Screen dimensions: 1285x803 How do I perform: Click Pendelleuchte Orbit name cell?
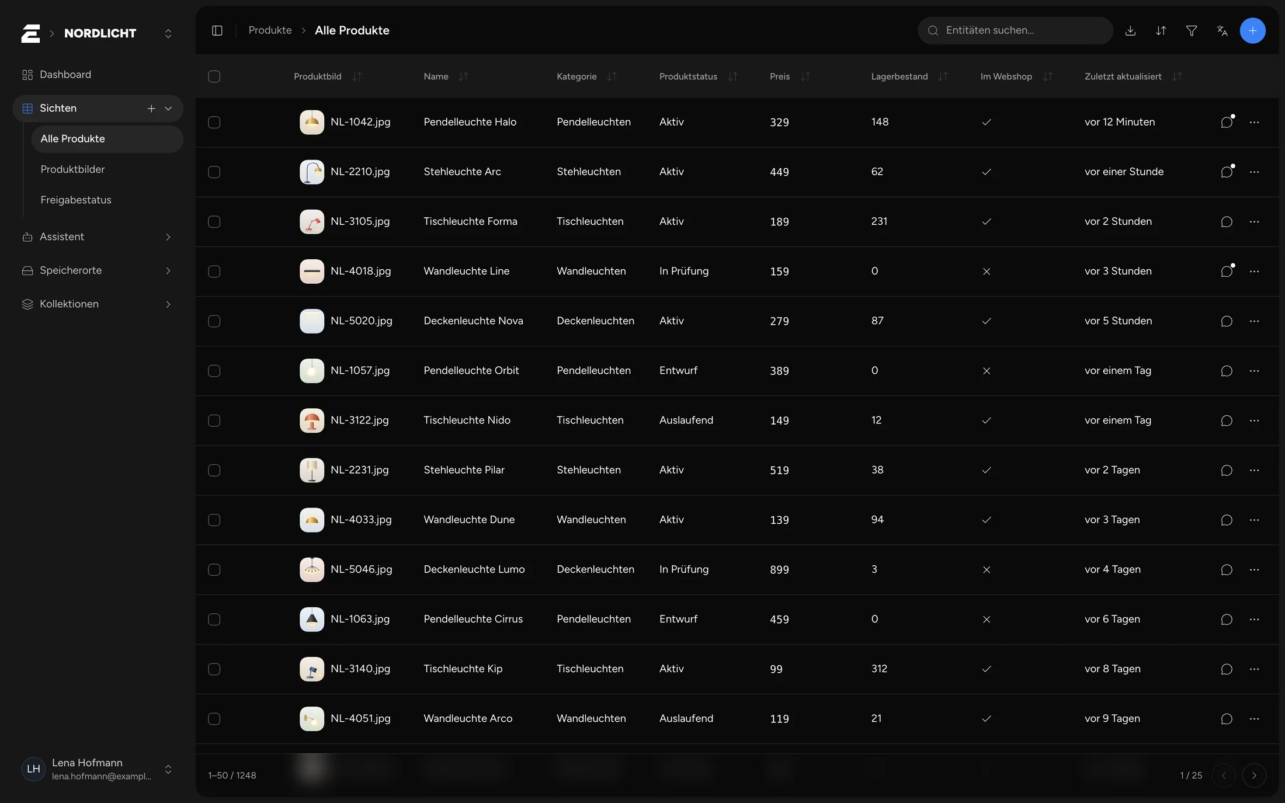pos(471,371)
